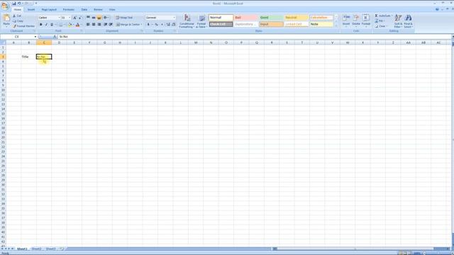
Task: Open the Clear dropdown in Editing group
Action: click(381, 26)
